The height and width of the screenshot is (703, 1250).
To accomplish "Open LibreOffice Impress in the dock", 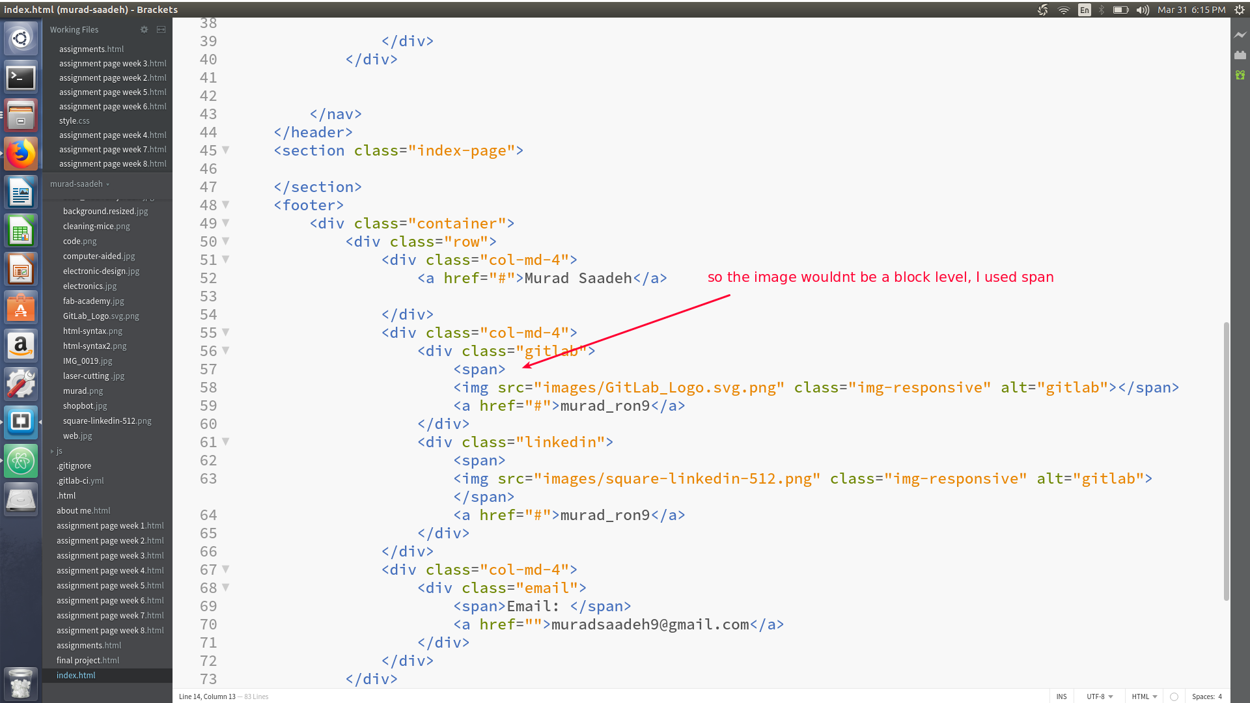I will coord(21,269).
